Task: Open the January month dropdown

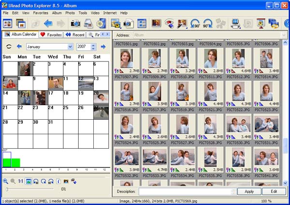Action: (70, 47)
